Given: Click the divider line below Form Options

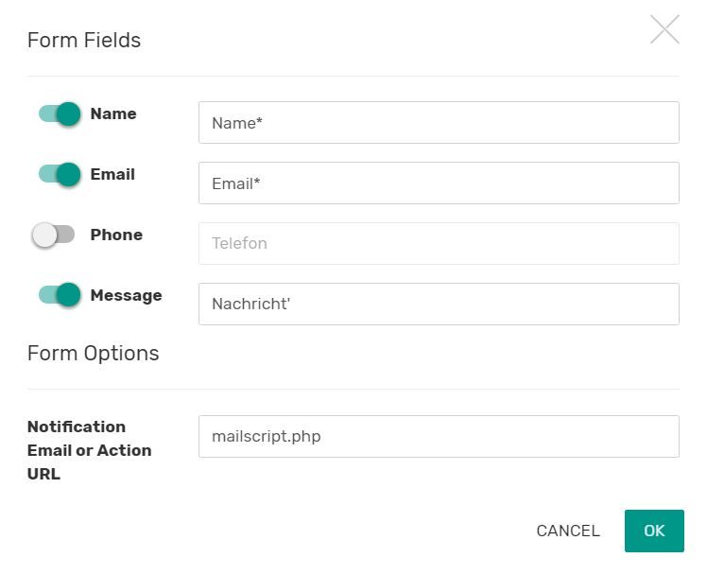Looking at the screenshot, I should point(353,389).
